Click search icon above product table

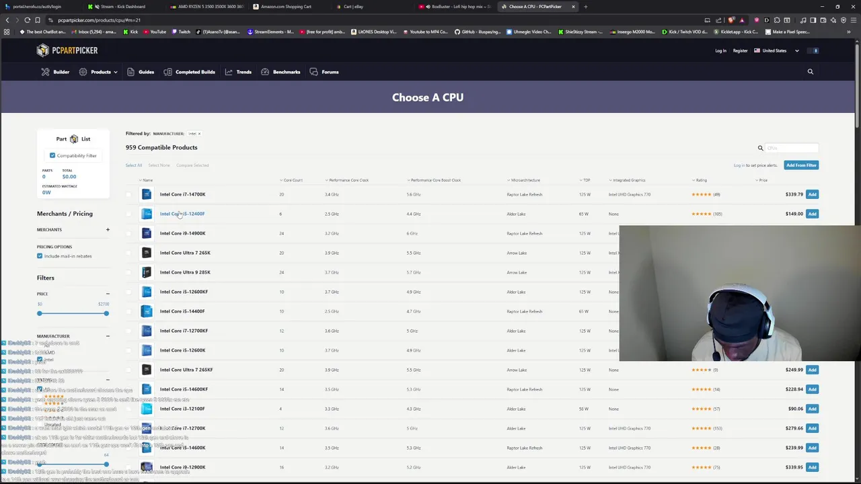point(761,148)
